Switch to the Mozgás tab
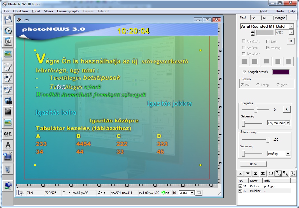This screenshot has width=299, height=208. [x=280, y=18]
